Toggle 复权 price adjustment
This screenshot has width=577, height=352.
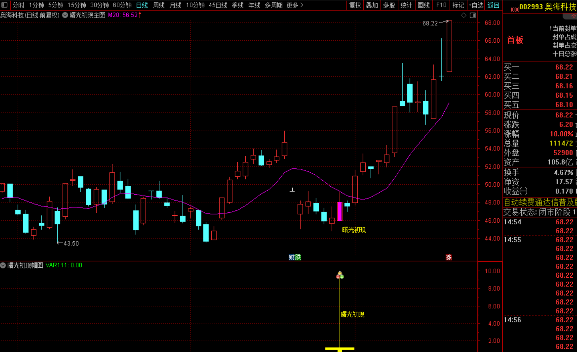point(355,5)
